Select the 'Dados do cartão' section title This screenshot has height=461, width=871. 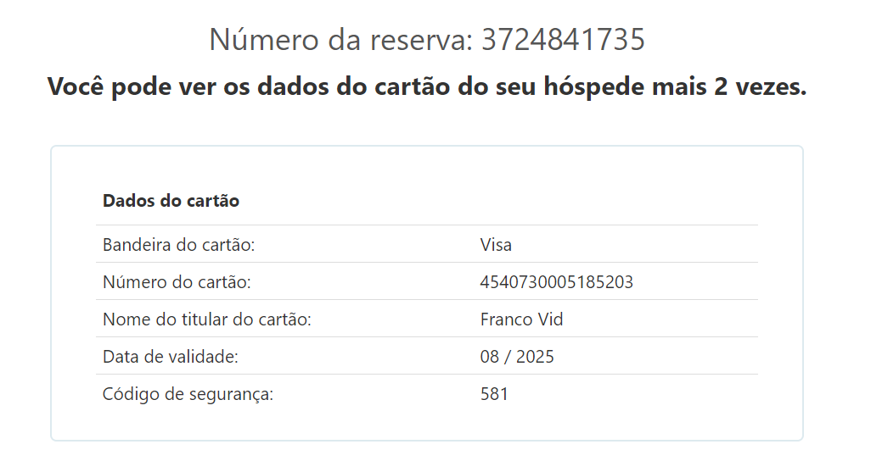pyautogui.click(x=171, y=201)
